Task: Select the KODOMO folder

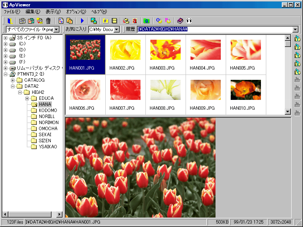Action: pyautogui.click(x=48, y=110)
